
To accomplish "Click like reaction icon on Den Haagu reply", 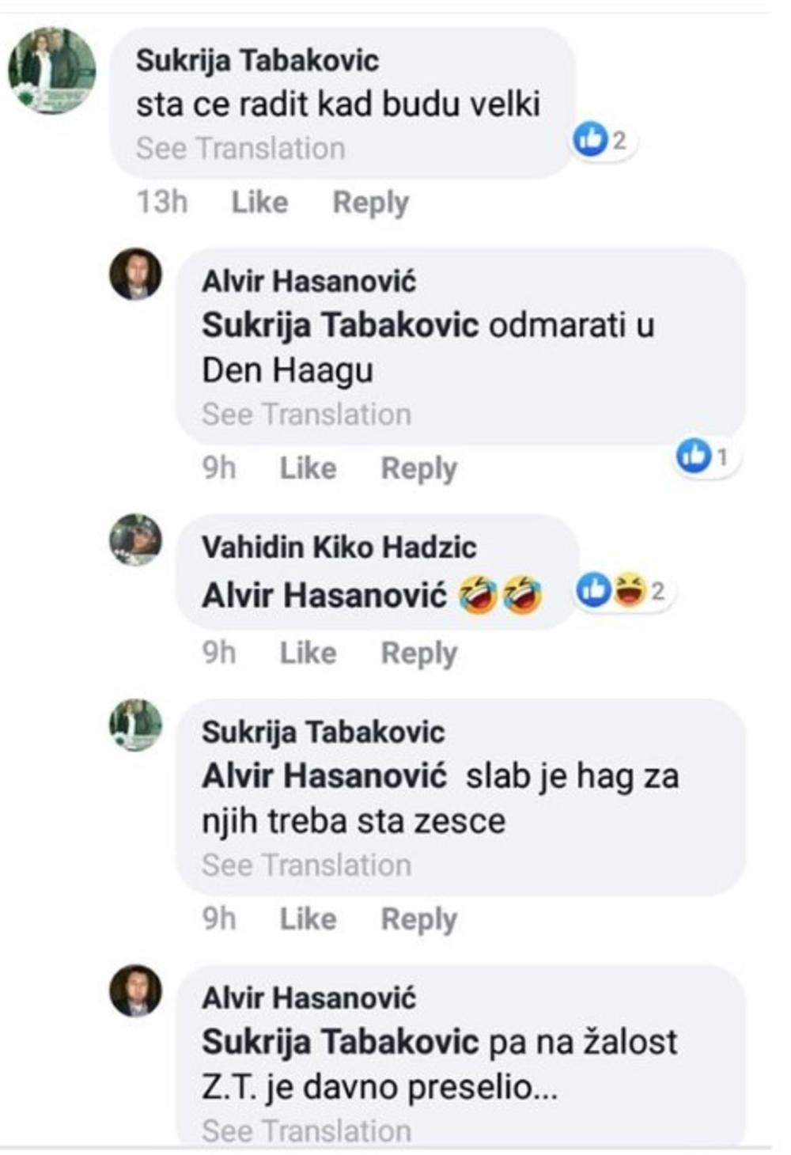I will [x=694, y=456].
